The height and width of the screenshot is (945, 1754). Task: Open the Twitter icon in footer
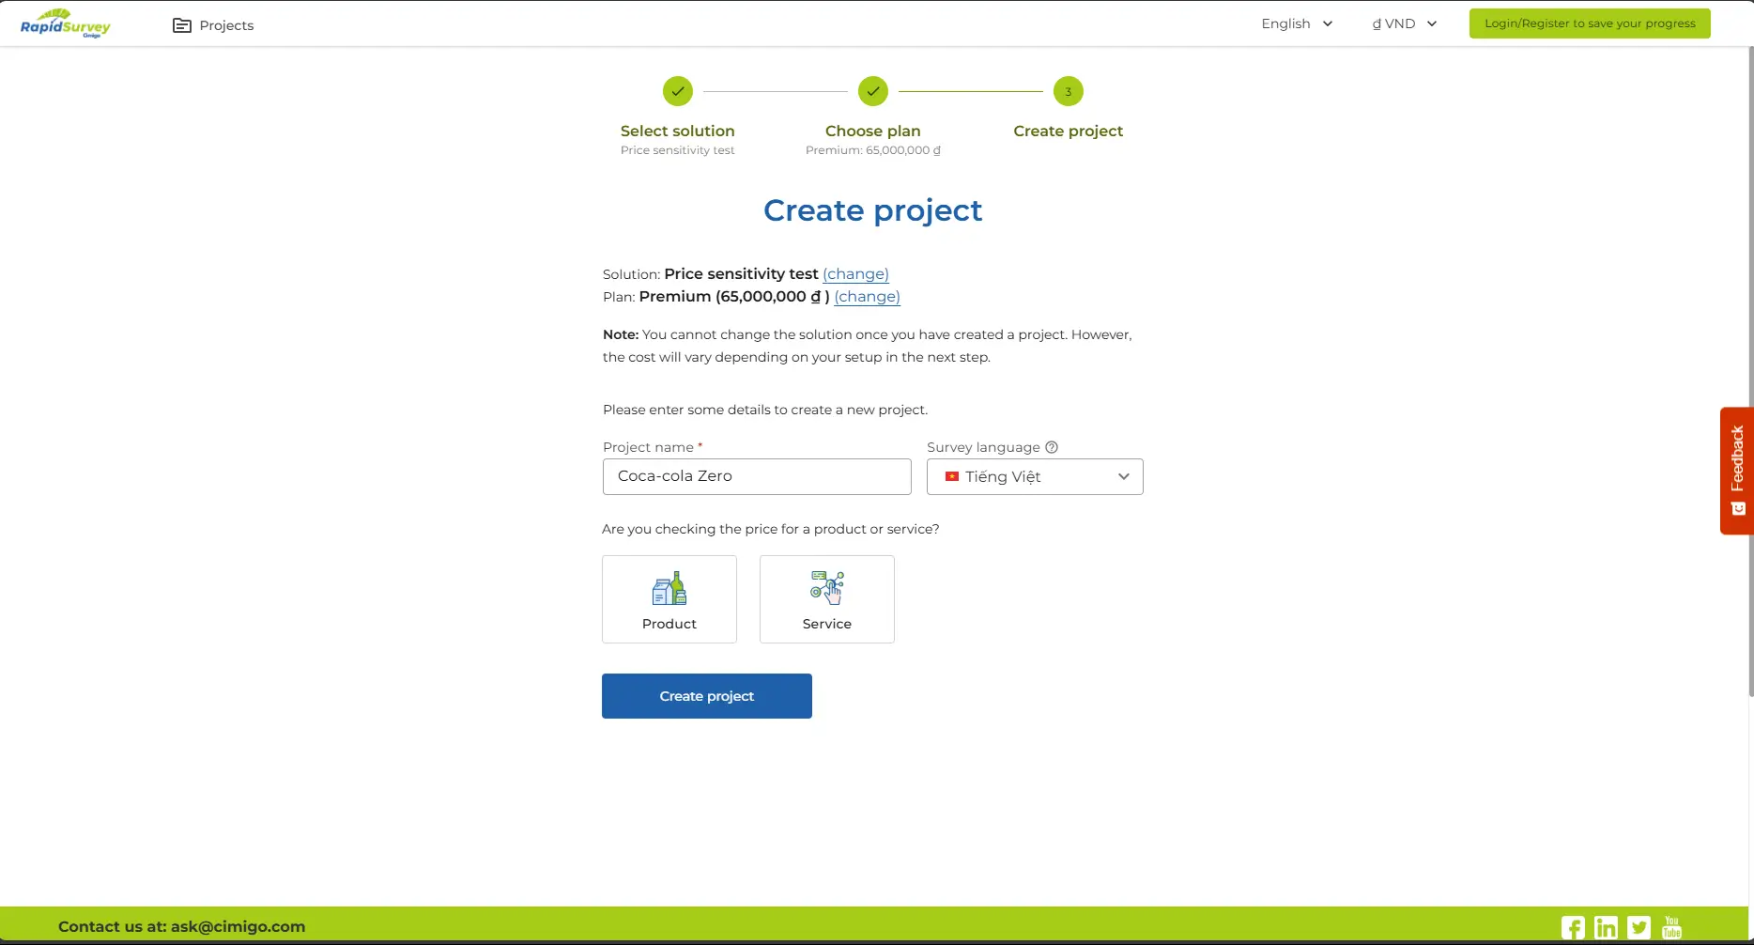pyautogui.click(x=1639, y=927)
